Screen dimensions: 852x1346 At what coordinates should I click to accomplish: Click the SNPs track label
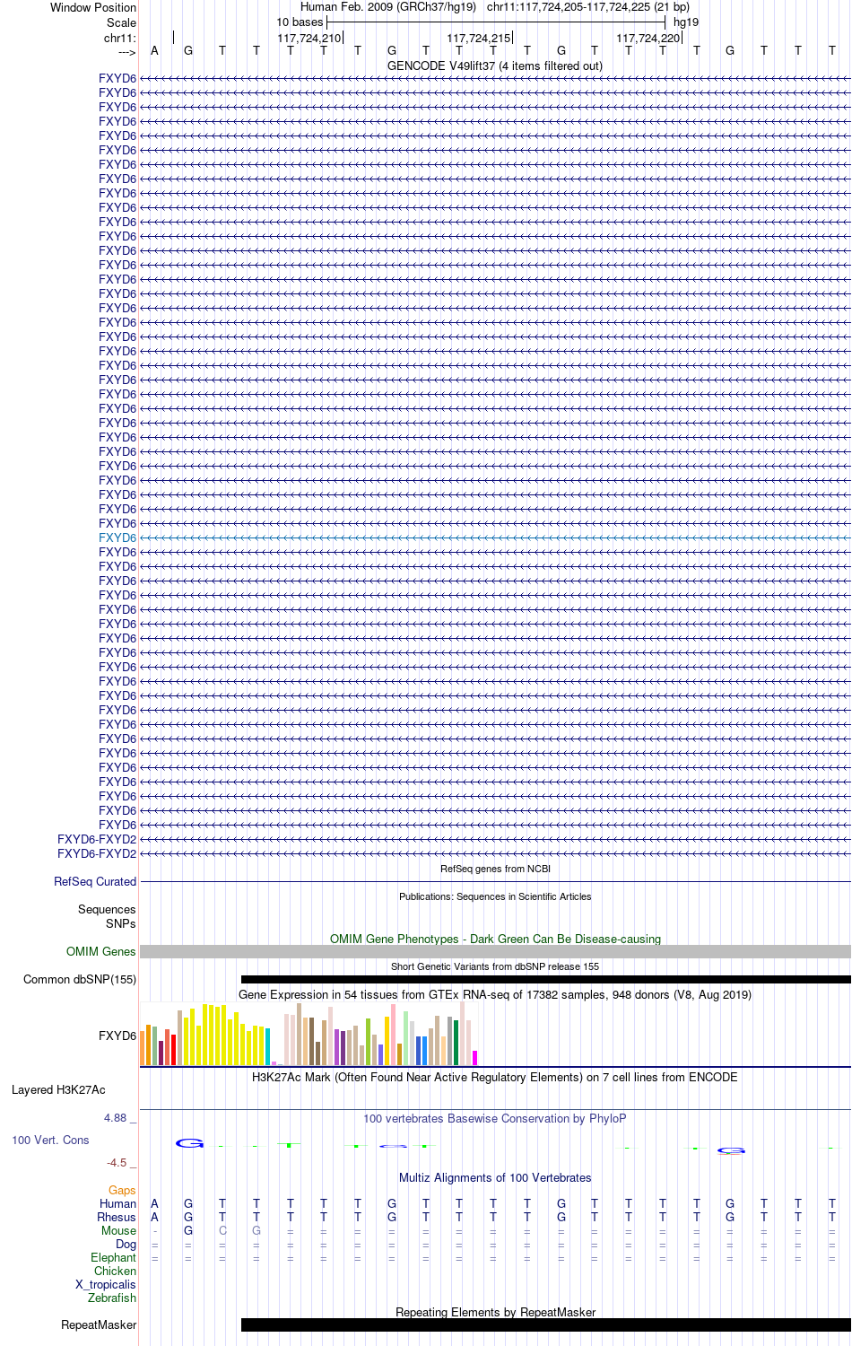(x=121, y=923)
